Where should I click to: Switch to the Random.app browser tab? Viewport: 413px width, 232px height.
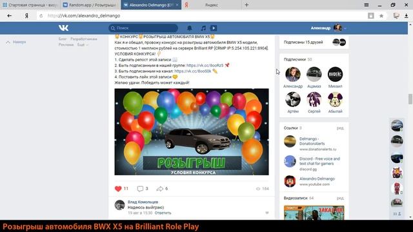point(90,5)
